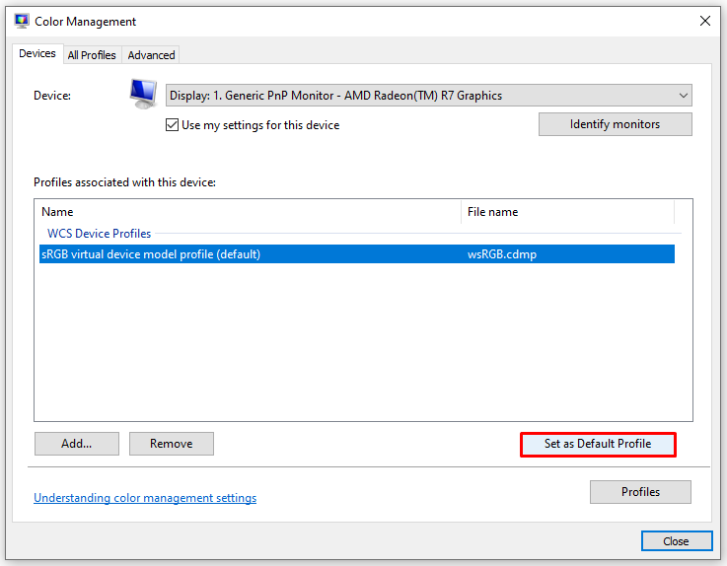Click the Color Management title bar icon
The width and height of the screenshot is (727, 566).
[x=22, y=21]
